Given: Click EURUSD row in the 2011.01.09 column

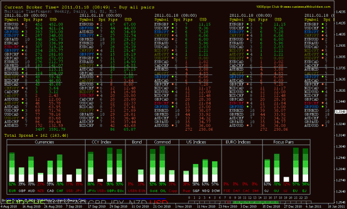Looking at the screenshot, I should point(34,24).
